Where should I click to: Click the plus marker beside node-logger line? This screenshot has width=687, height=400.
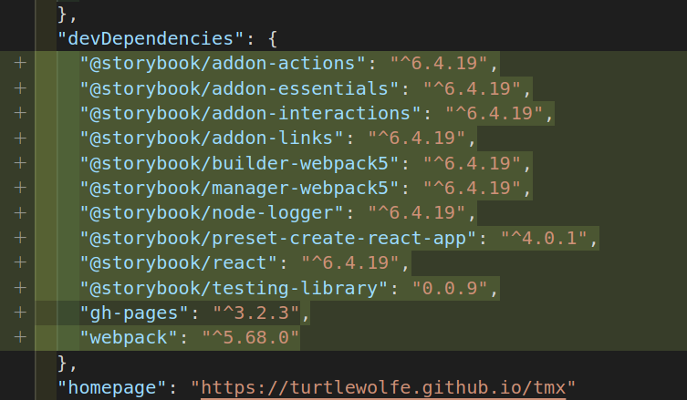click(x=20, y=213)
